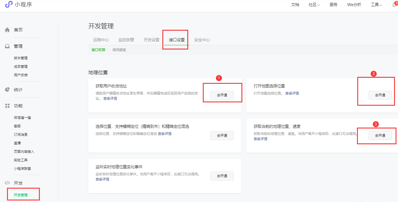Click the 开发 code icon
The image size is (398, 202).
pyautogui.click(x=7, y=183)
